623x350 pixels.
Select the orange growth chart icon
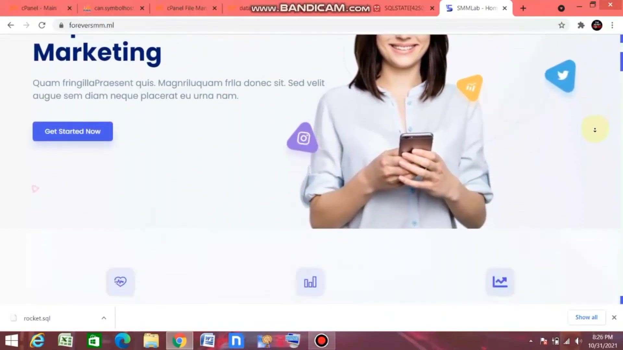click(x=470, y=87)
